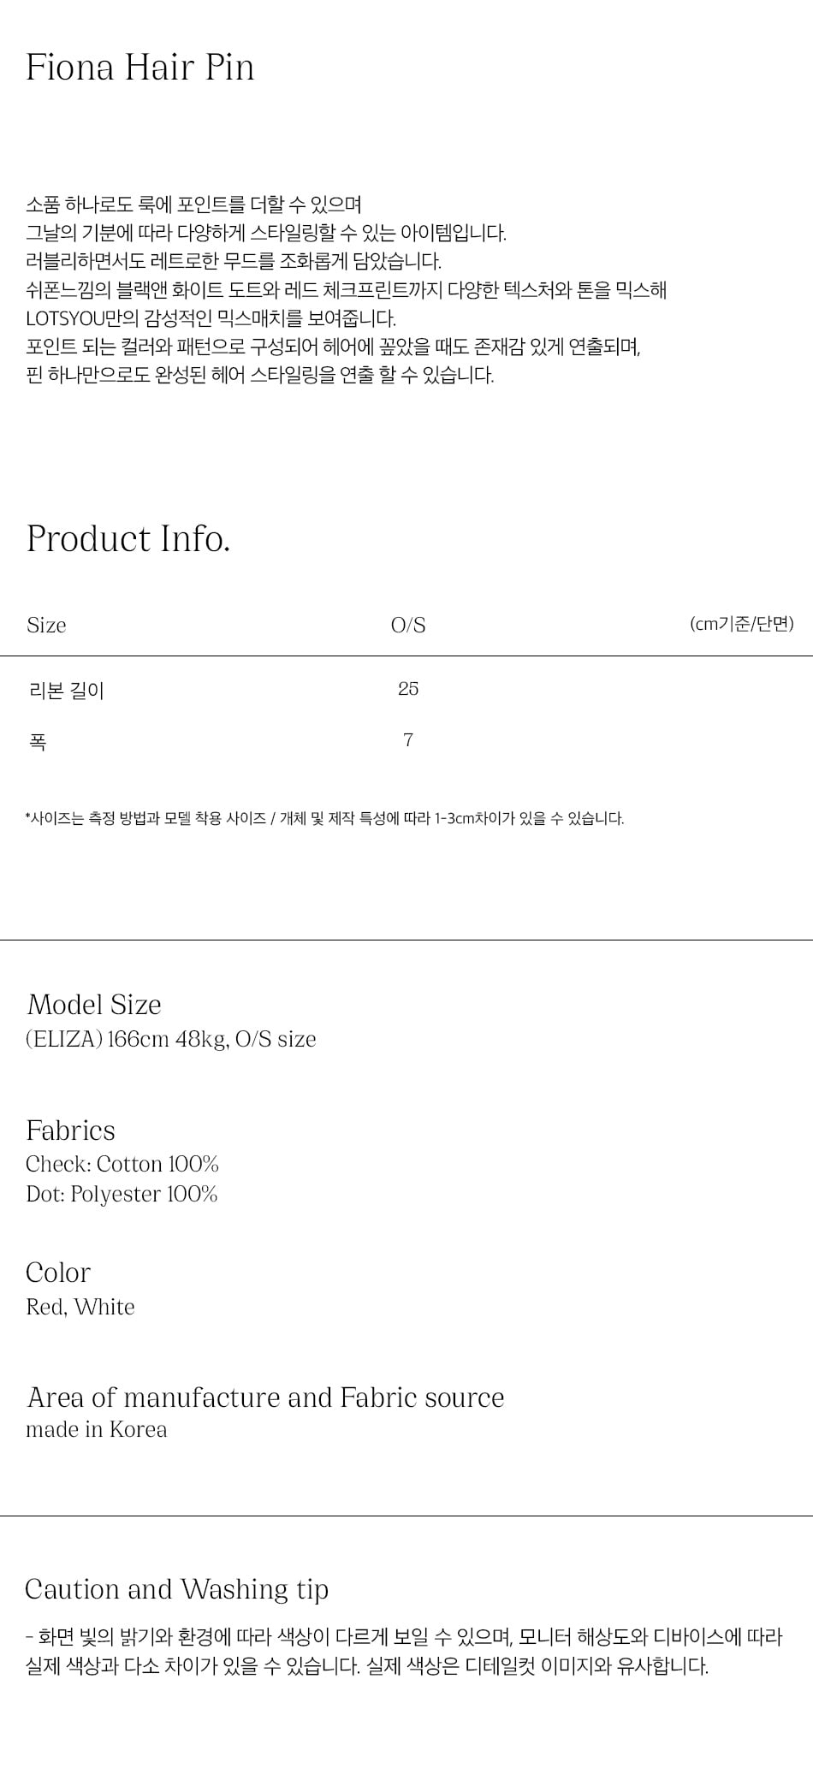Screen dimensions: 813x1780
Task: Click the Area of manufacture heading
Action: 265,1397
